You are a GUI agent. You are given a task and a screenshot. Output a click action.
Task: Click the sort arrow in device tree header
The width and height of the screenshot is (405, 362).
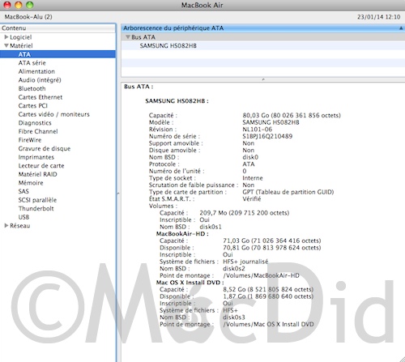pos(401,28)
